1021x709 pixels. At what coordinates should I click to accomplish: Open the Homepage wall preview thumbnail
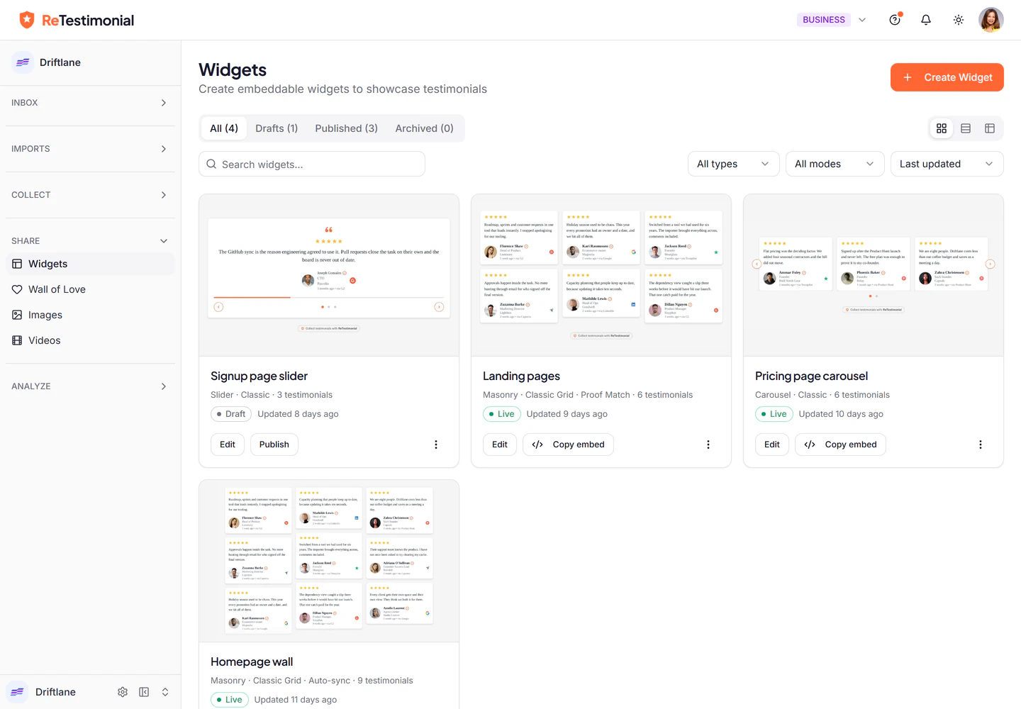pos(329,561)
